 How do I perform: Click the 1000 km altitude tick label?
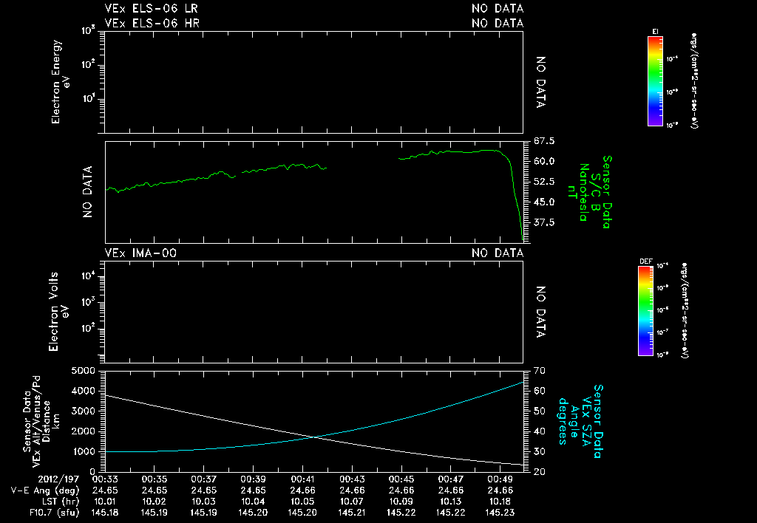pyautogui.click(x=83, y=451)
